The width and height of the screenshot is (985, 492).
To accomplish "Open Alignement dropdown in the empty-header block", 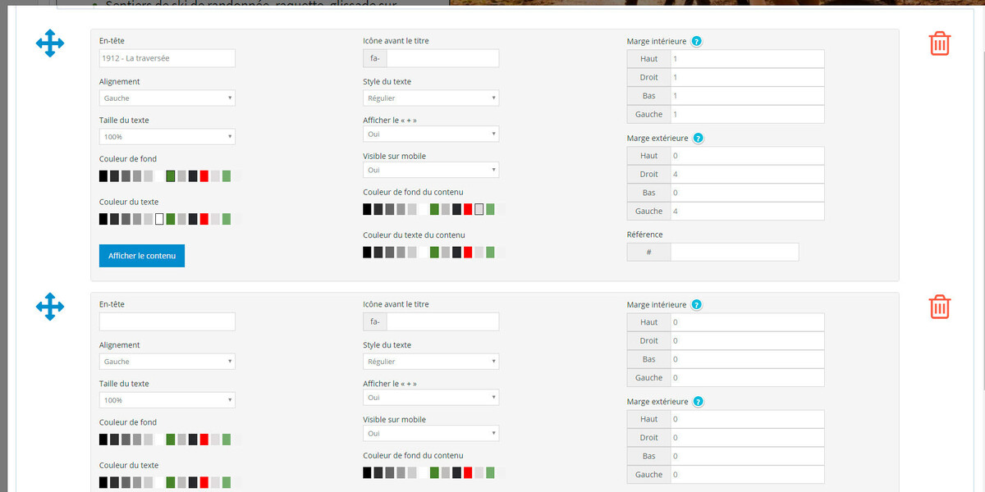I will [167, 361].
